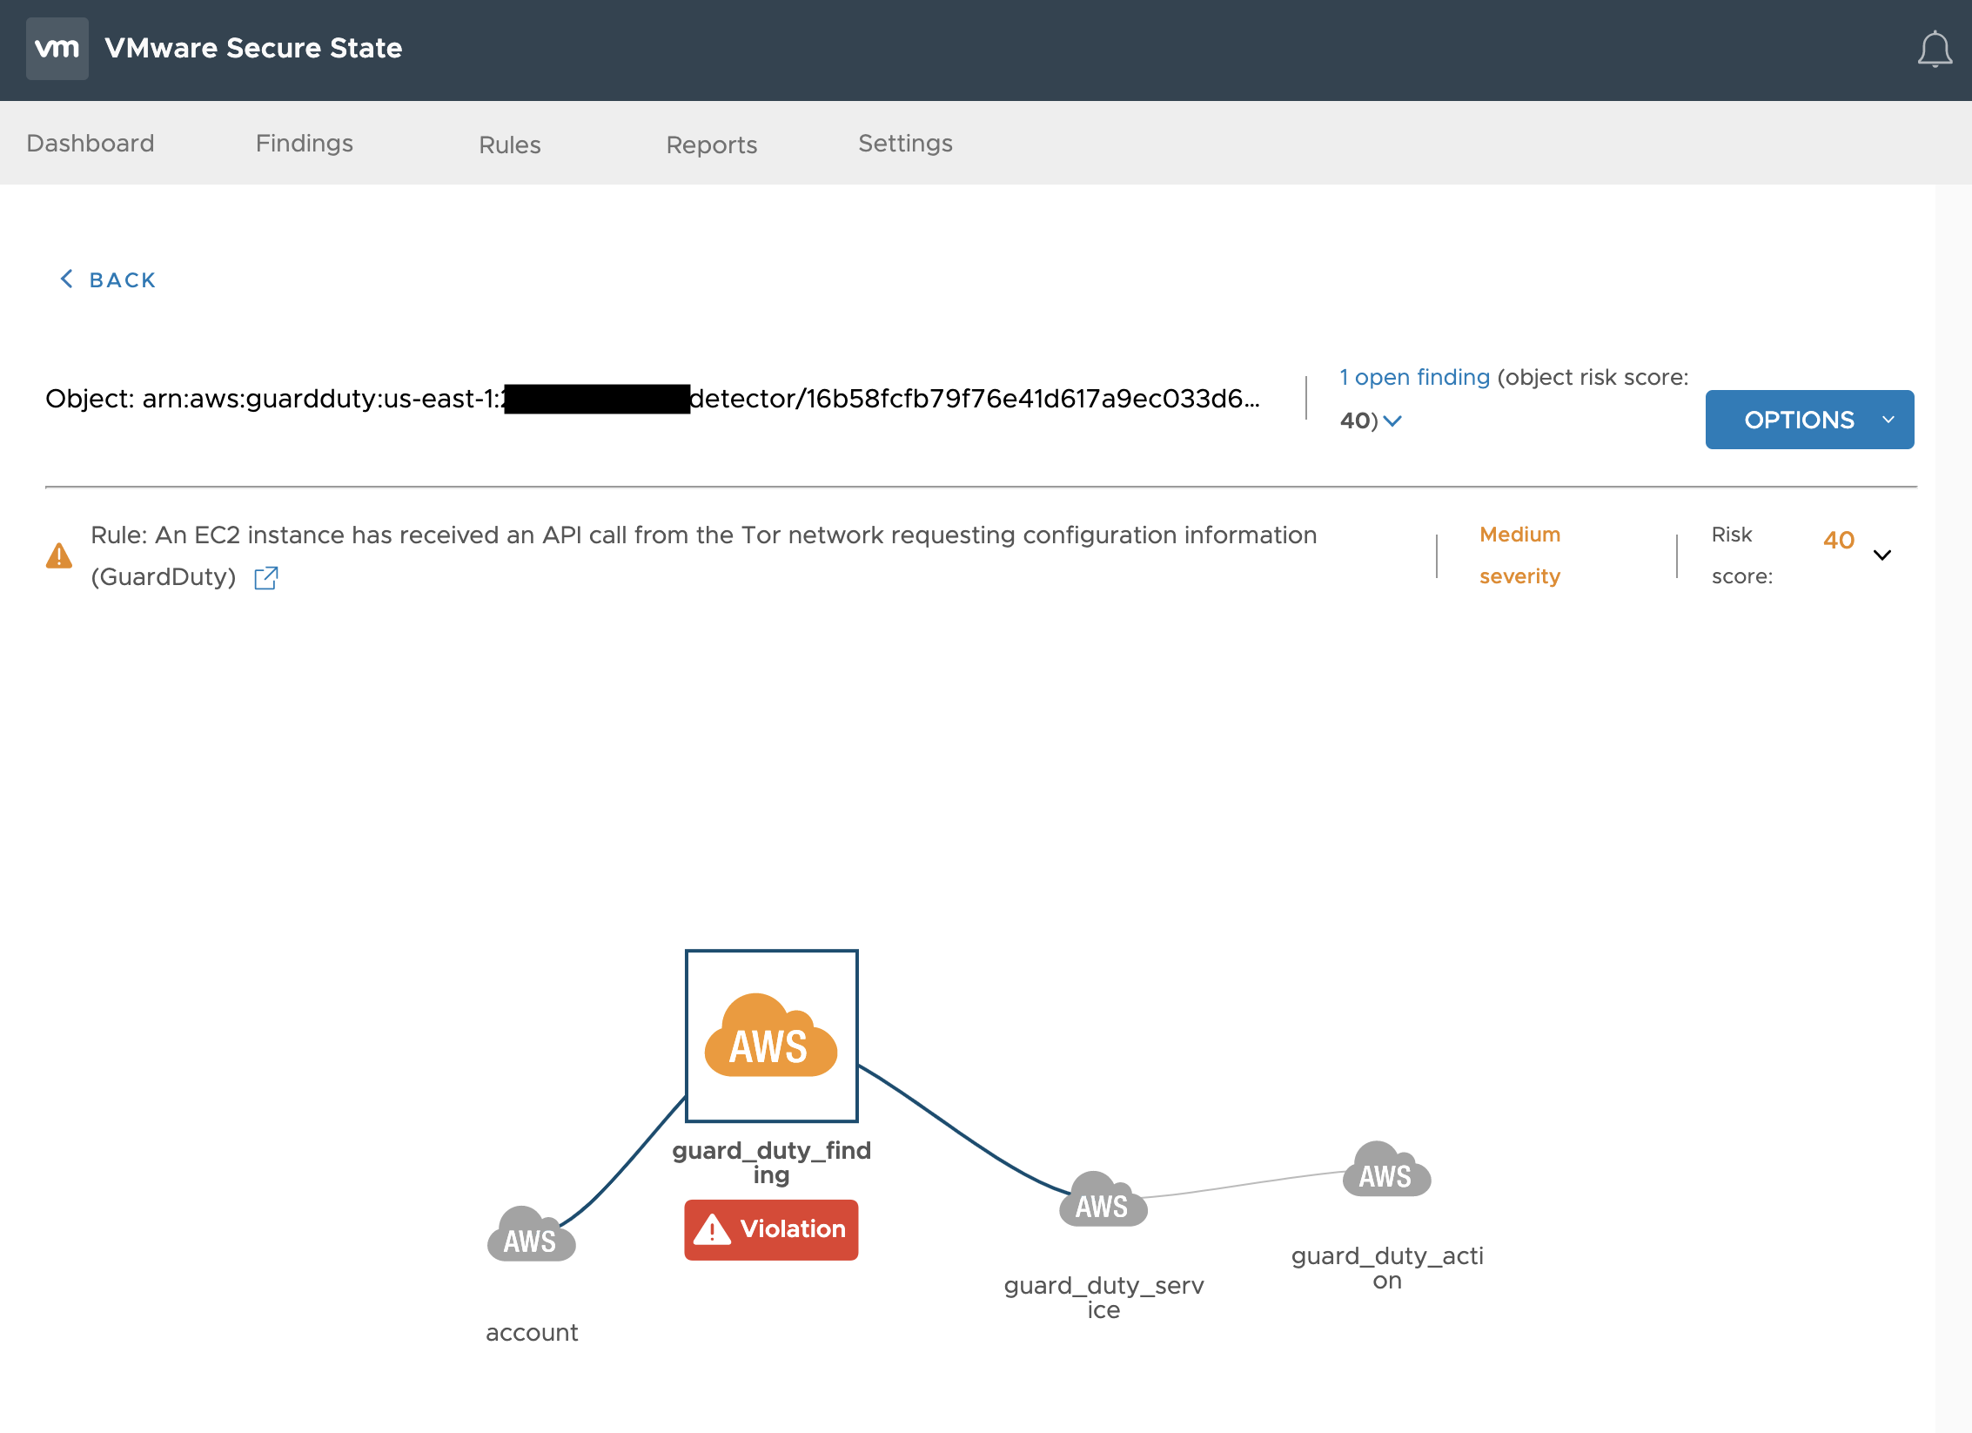
Task: Click the risk score value 40
Action: [1839, 540]
